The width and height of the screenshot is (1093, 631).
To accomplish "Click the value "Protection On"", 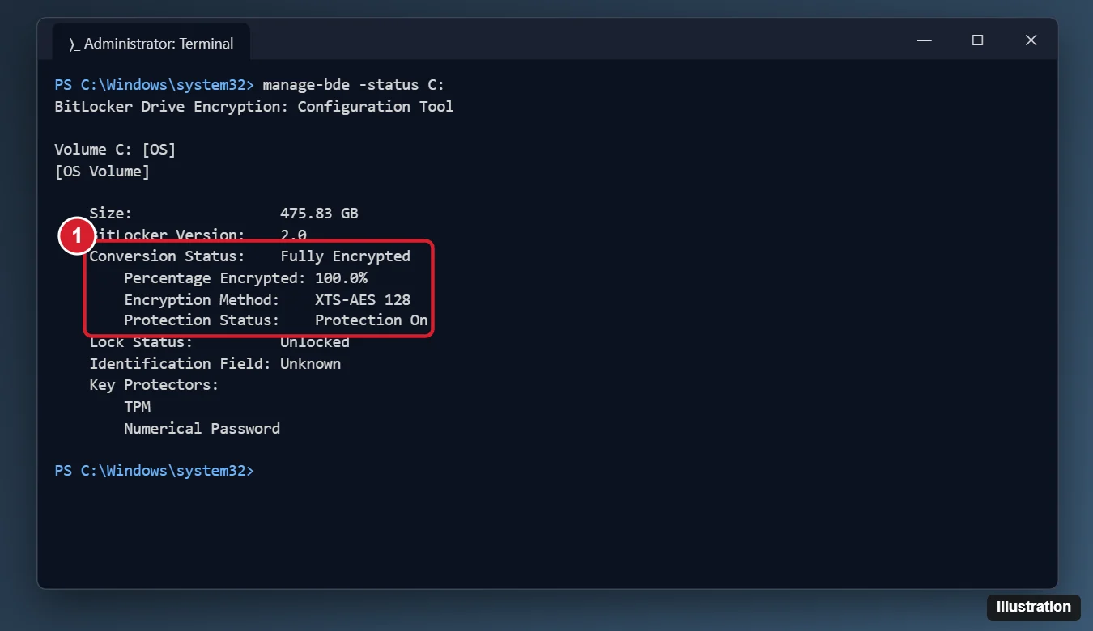I will pyautogui.click(x=371, y=320).
